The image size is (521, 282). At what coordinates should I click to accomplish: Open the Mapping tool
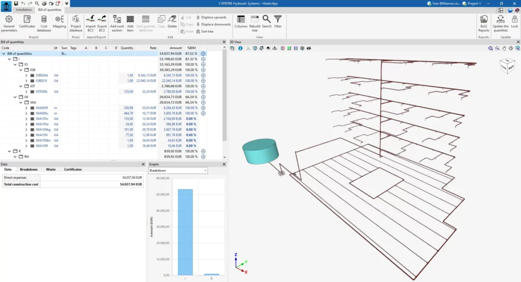point(60,22)
